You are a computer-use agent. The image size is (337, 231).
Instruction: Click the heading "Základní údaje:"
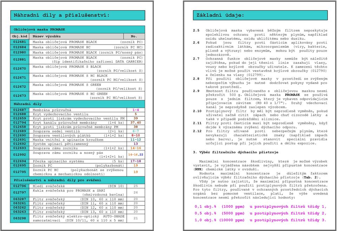[220, 15]
